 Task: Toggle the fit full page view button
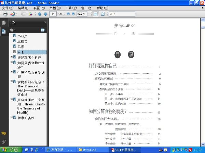pos(103,14)
